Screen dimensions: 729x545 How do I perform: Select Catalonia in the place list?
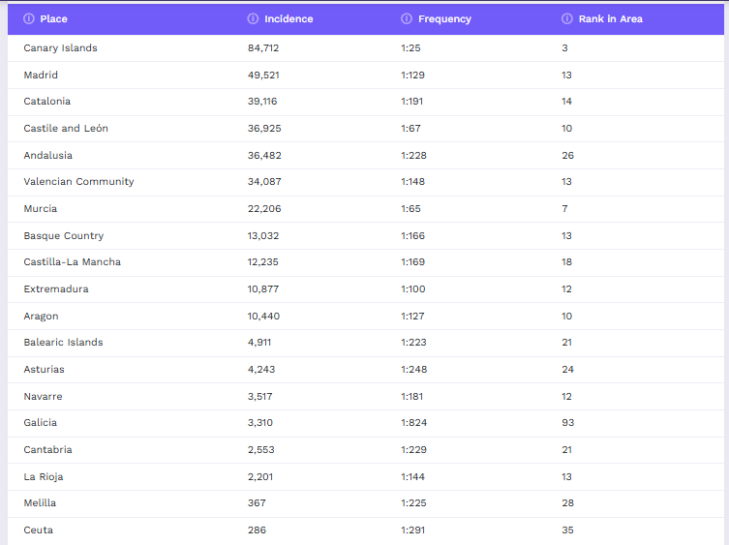[47, 101]
